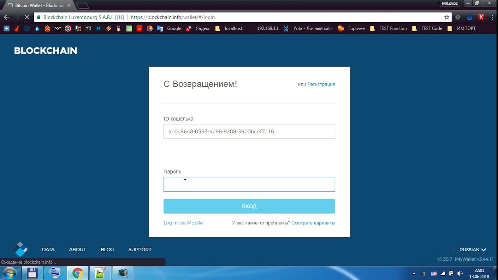Open the Яндекс bookmark
498x280 pixels.
point(198,28)
